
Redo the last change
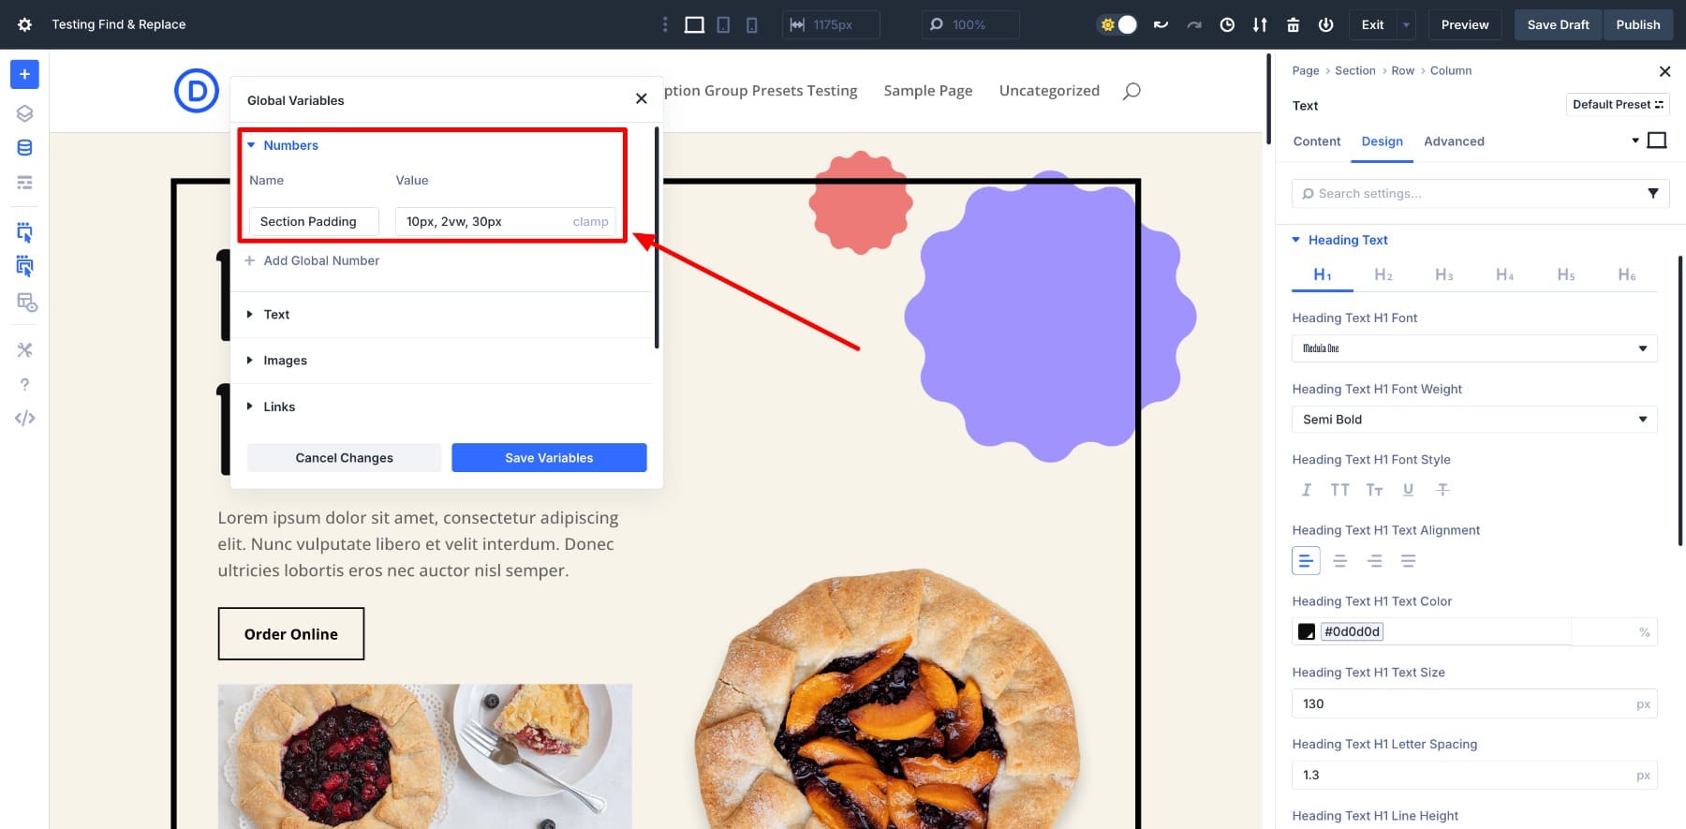click(x=1194, y=24)
